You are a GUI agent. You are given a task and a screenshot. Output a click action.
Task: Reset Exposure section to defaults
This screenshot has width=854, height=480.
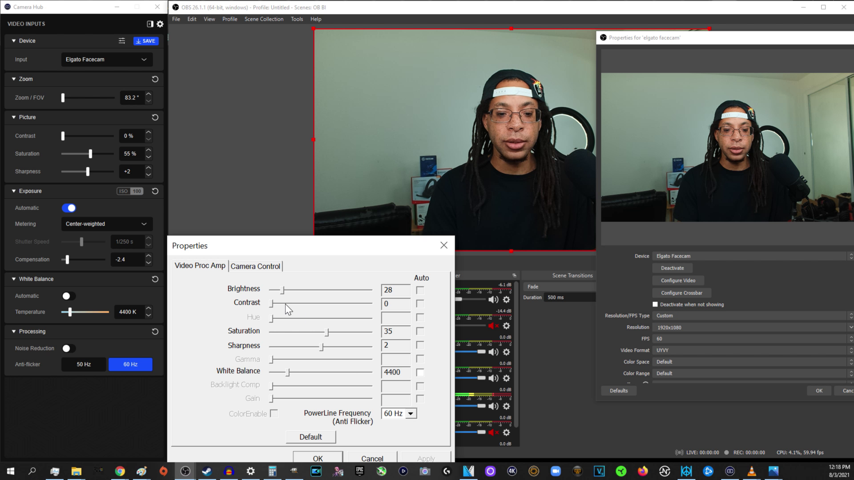tap(155, 191)
